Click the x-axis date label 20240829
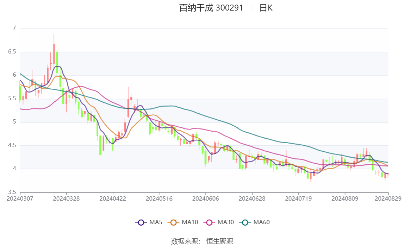This screenshot has width=404, height=246. [388, 198]
